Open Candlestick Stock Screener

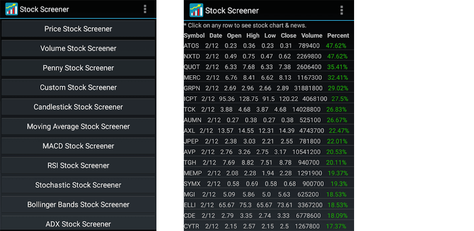[x=78, y=107]
